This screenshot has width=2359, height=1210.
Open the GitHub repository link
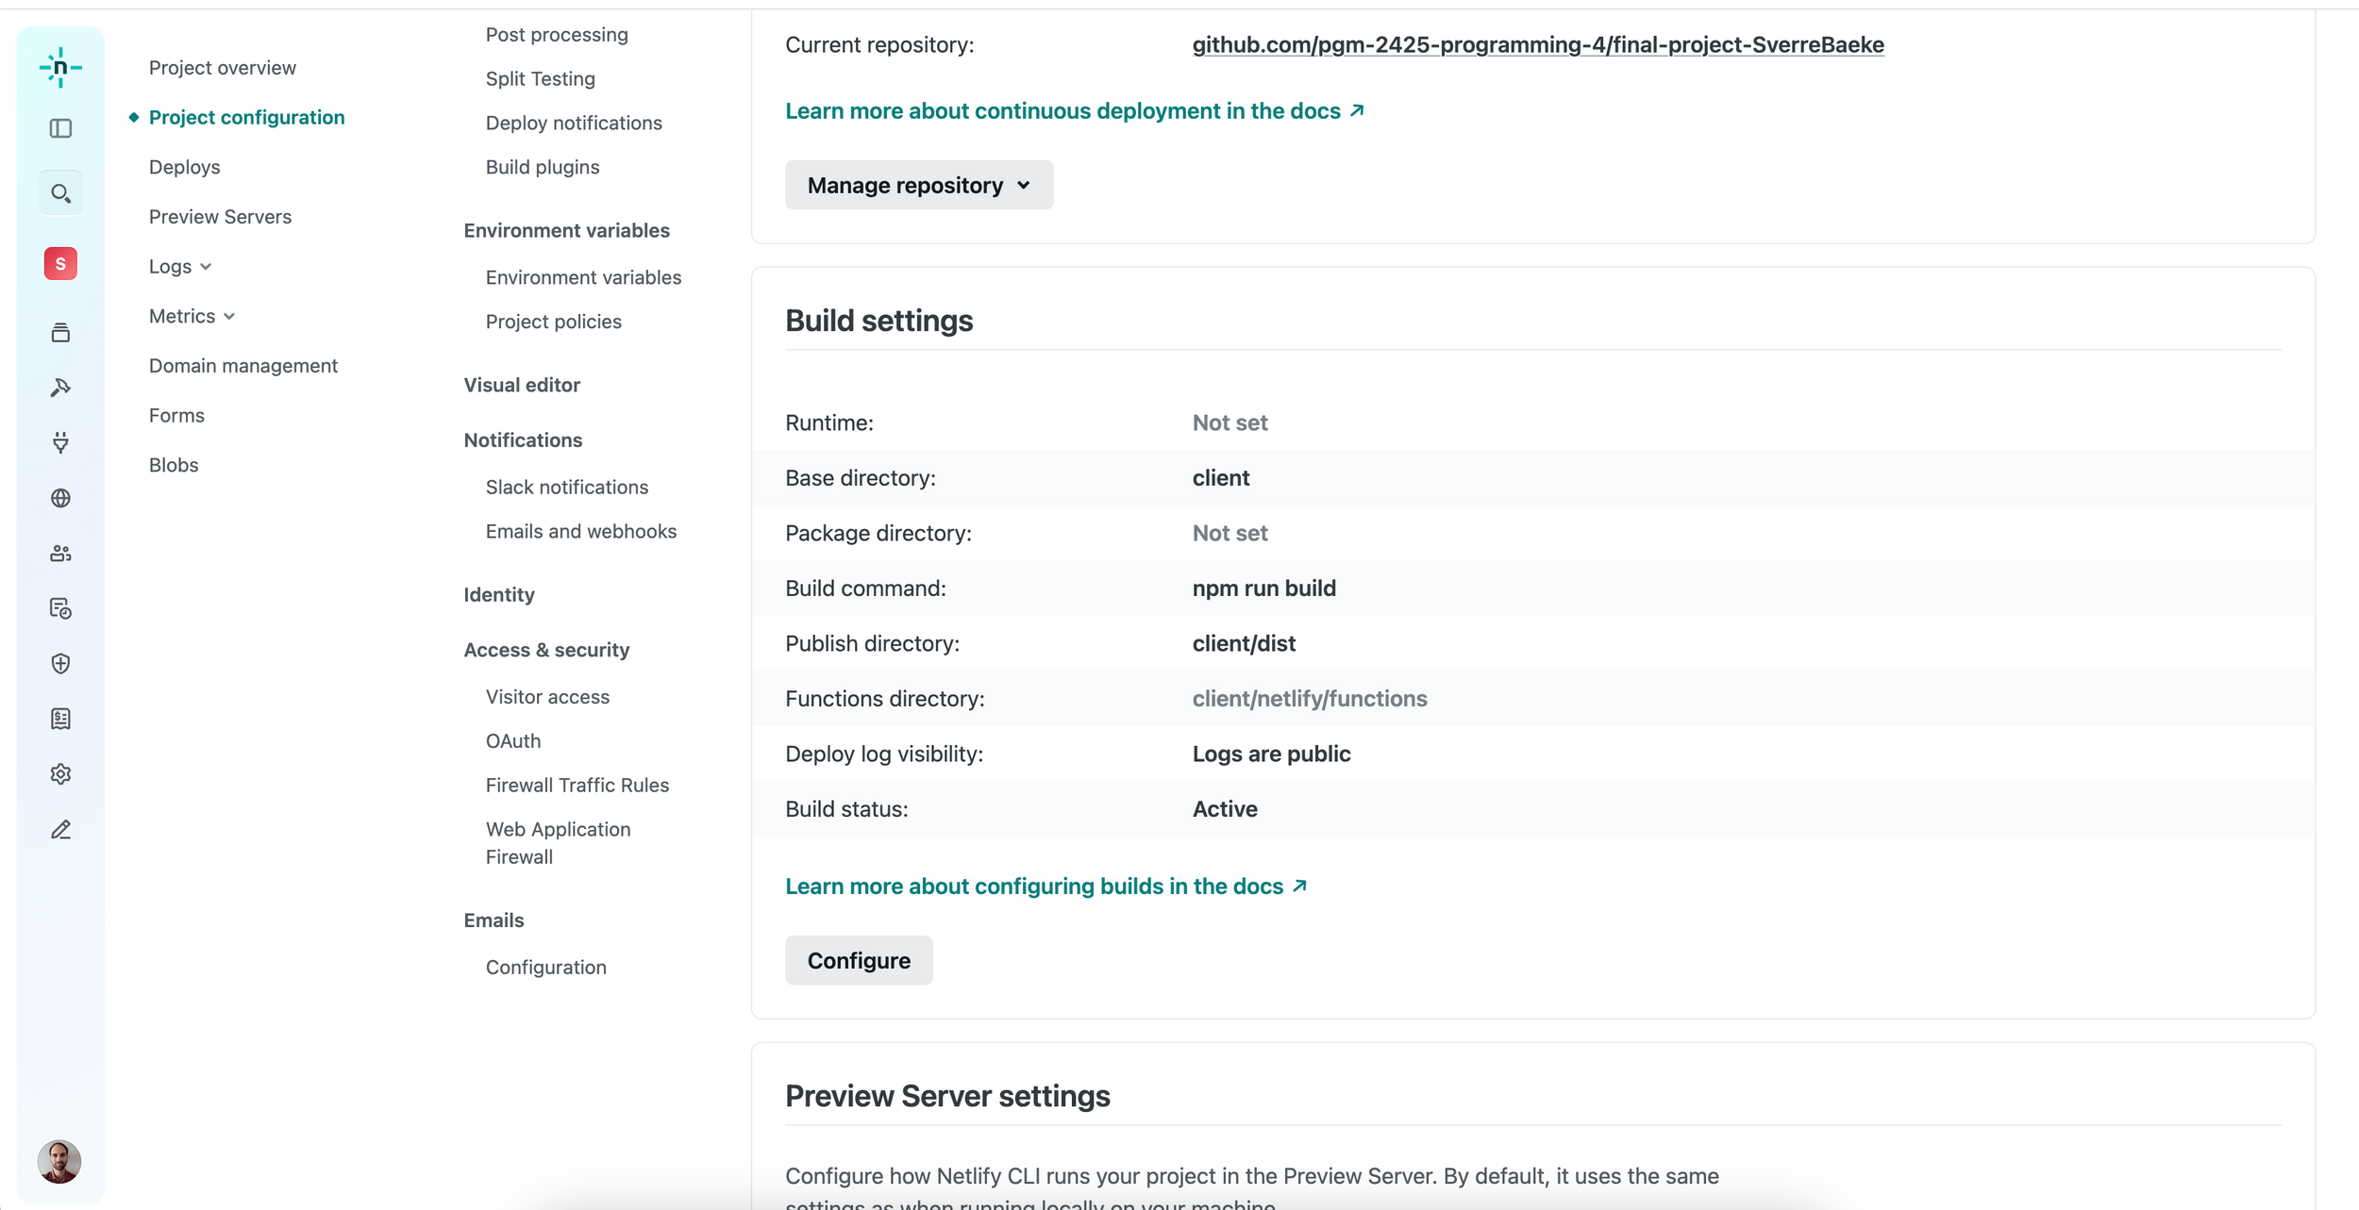tap(1537, 44)
